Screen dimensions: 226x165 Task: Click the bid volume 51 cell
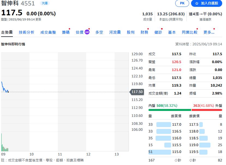[150, 152]
